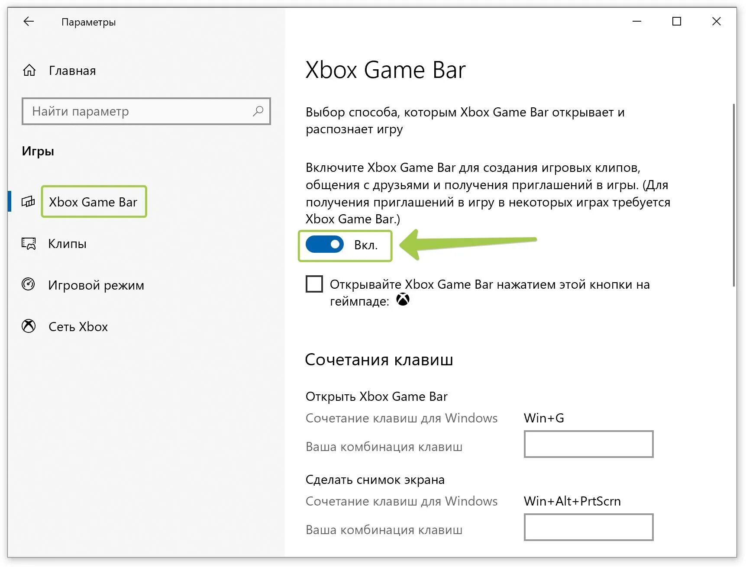Screen dimensions: 746x567
Task: Focus the Найти параметр search field
Action: tap(146, 111)
